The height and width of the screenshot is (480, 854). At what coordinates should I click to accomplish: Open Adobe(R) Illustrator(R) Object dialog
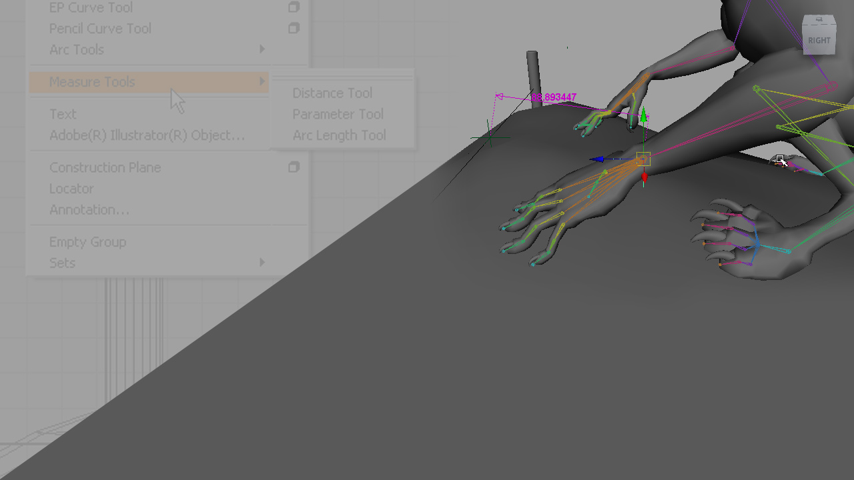tap(147, 135)
